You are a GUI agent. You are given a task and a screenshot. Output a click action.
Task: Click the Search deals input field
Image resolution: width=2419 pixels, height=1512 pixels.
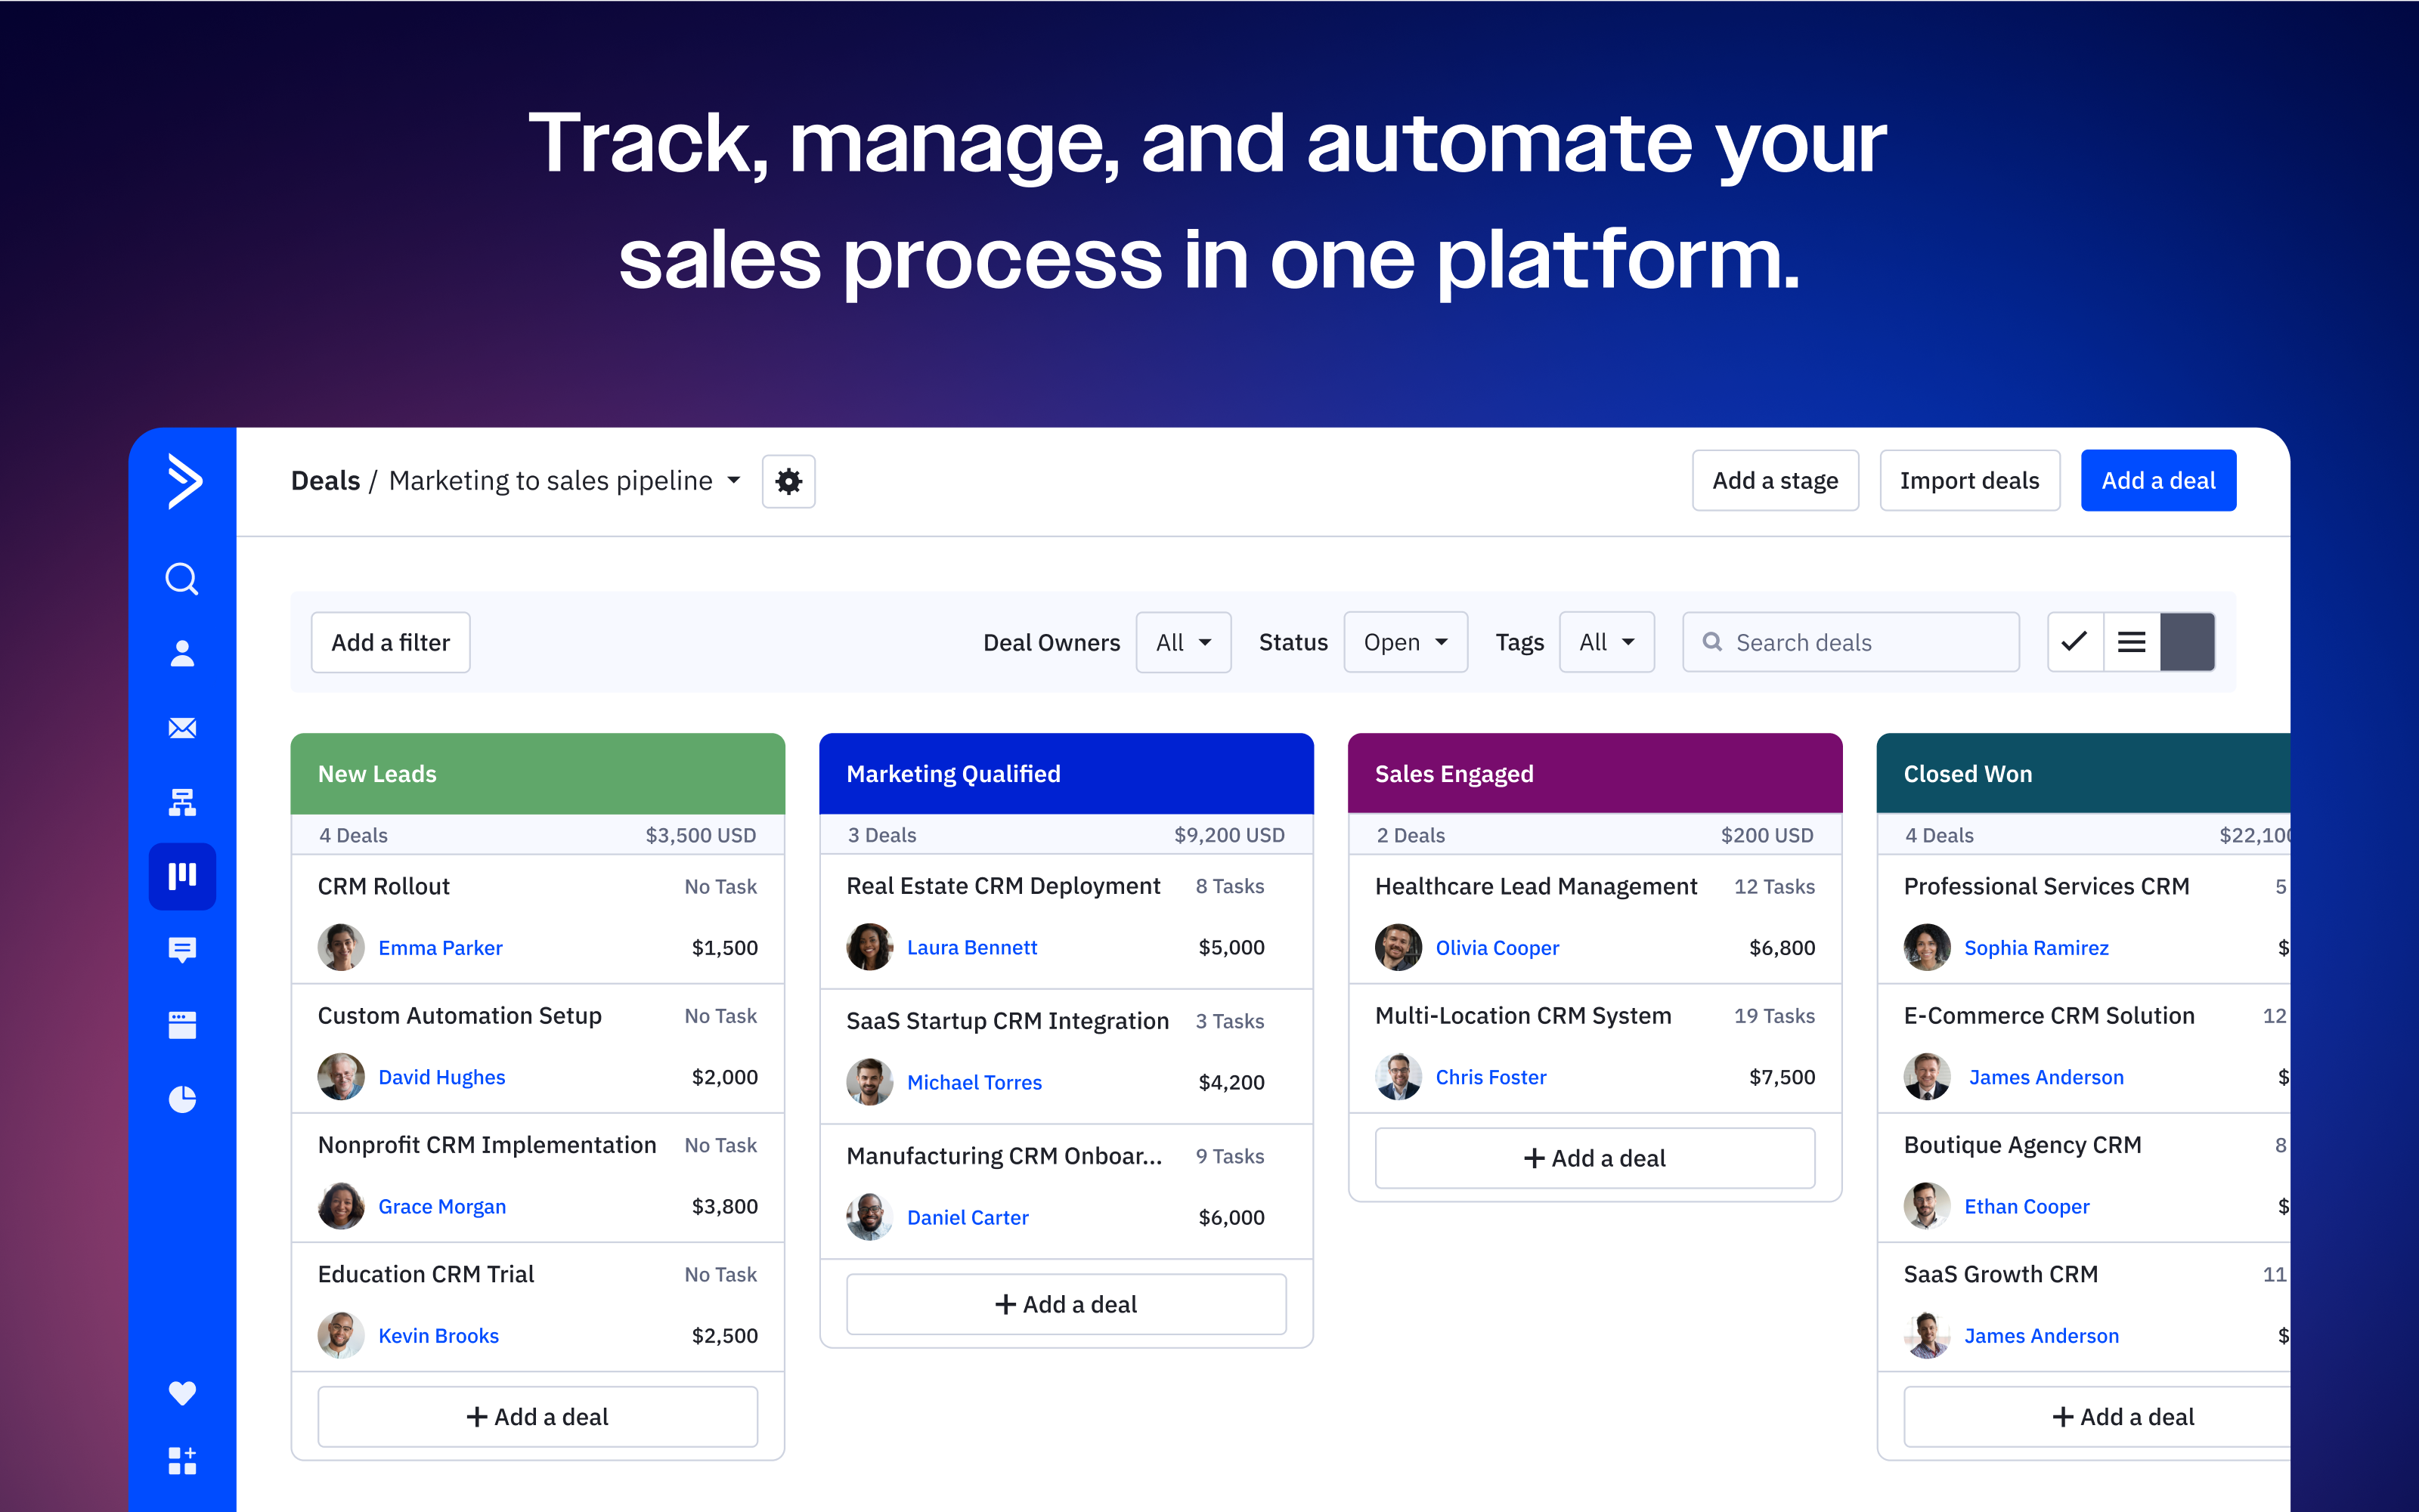(1851, 642)
